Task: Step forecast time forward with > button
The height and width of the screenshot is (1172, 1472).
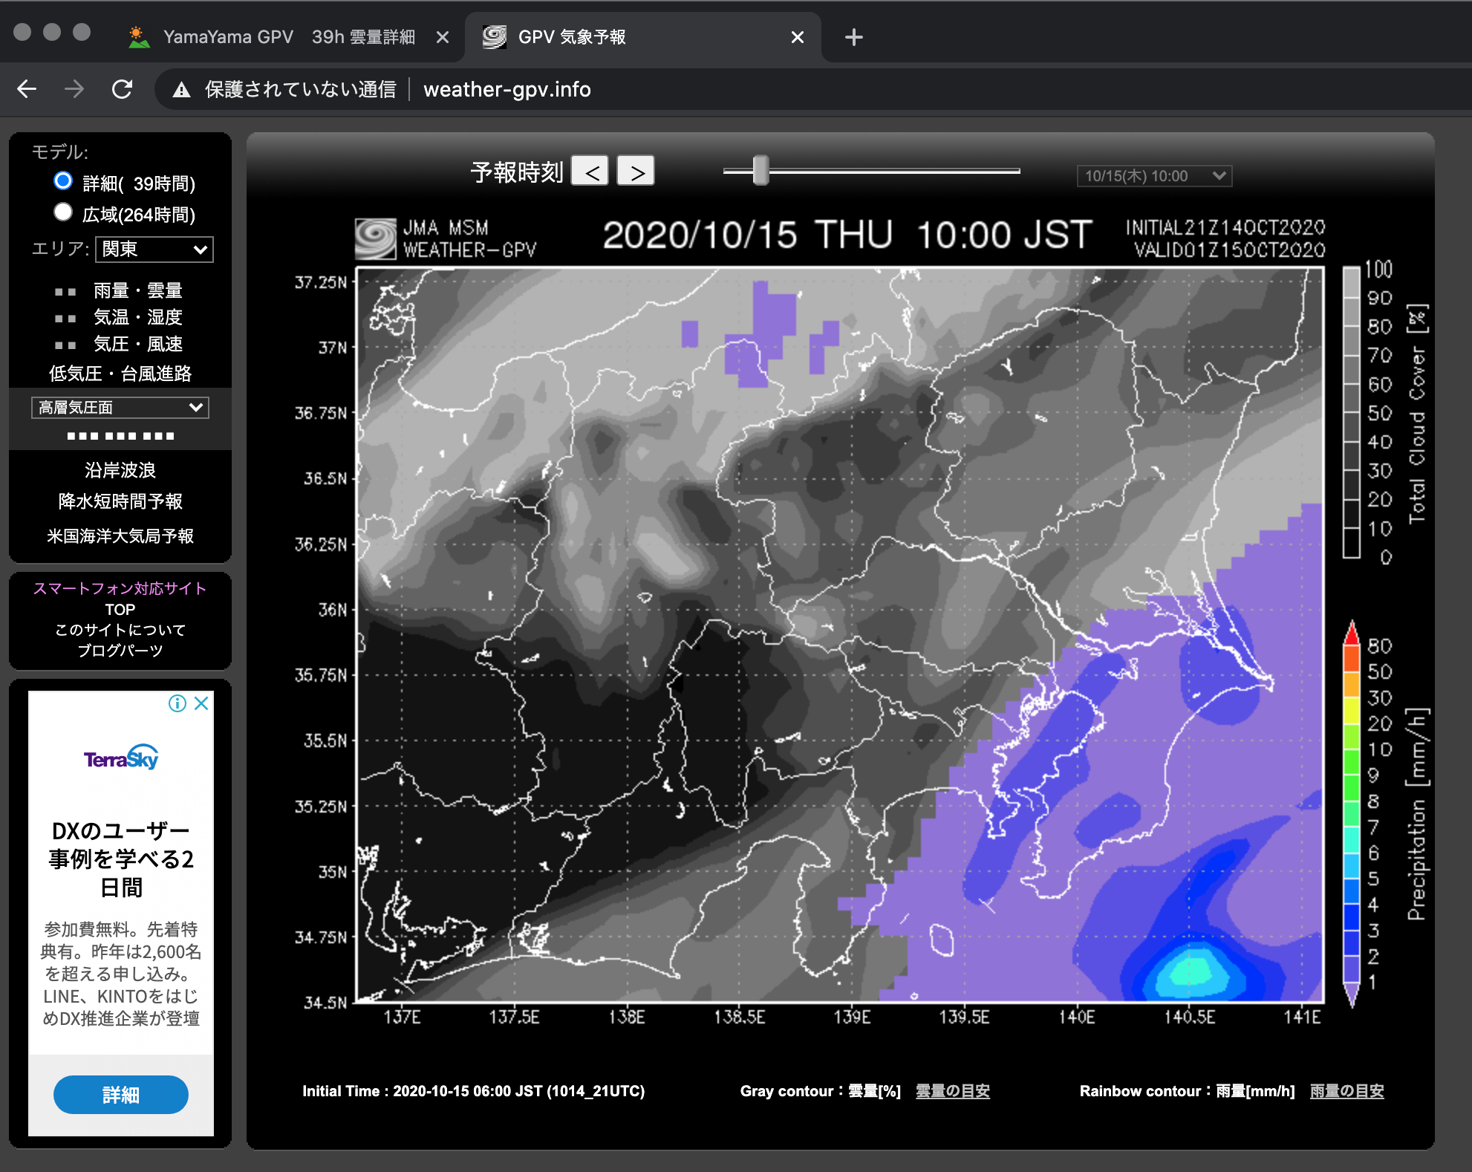Action: (636, 172)
